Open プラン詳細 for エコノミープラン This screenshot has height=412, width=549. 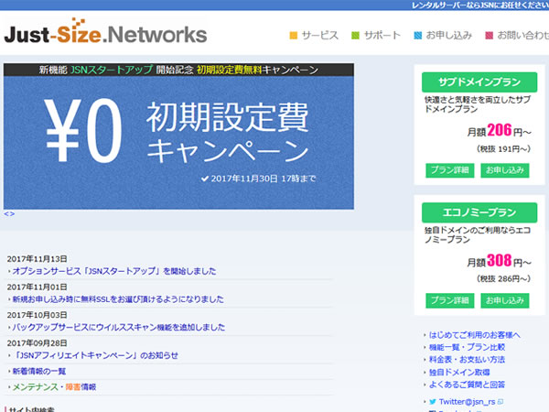(x=450, y=300)
